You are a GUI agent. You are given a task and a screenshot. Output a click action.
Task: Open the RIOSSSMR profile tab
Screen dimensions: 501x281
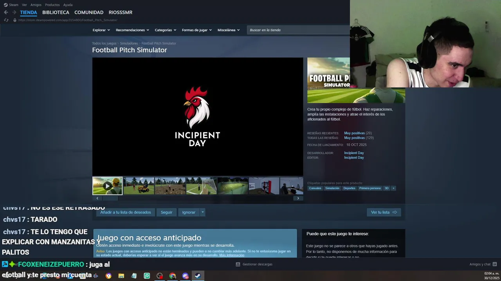(121, 12)
